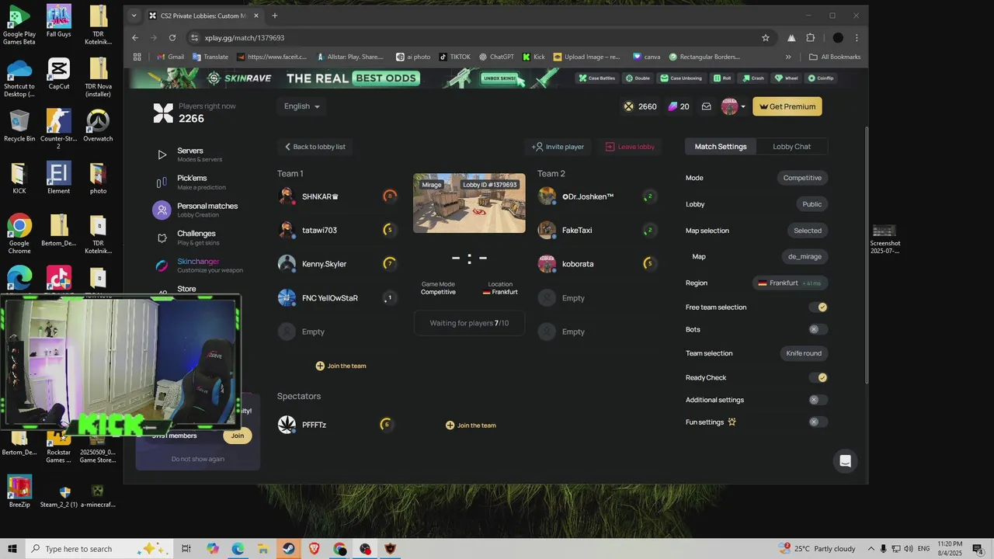Click the page vertical scrollbar
Viewport: 994px width, 559px height.
tap(866, 254)
